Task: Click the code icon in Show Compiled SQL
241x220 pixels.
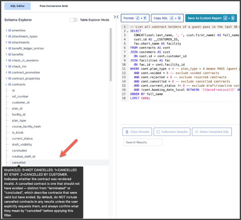Action: click(x=196, y=132)
